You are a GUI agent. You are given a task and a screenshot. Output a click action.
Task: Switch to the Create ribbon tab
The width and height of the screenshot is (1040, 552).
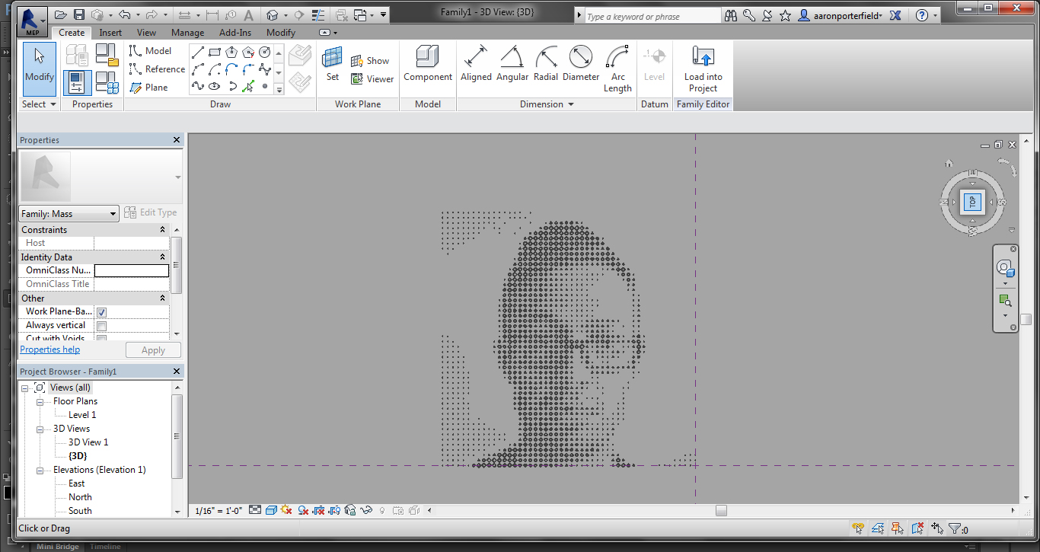72,33
